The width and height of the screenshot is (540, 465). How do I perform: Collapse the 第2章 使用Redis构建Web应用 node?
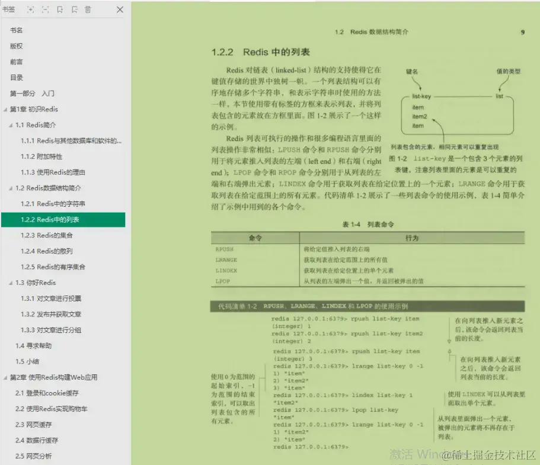click(5, 377)
